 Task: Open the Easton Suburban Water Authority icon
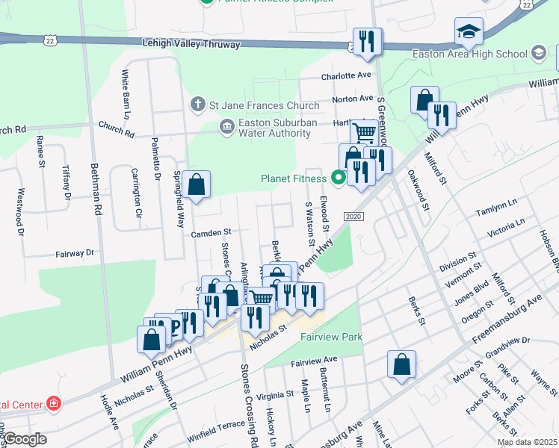click(x=226, y=127)
